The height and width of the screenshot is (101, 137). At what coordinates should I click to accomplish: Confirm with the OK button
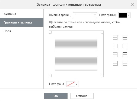[56, 96]
